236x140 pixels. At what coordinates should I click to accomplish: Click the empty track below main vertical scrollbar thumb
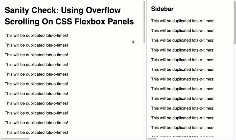(144, 90)
